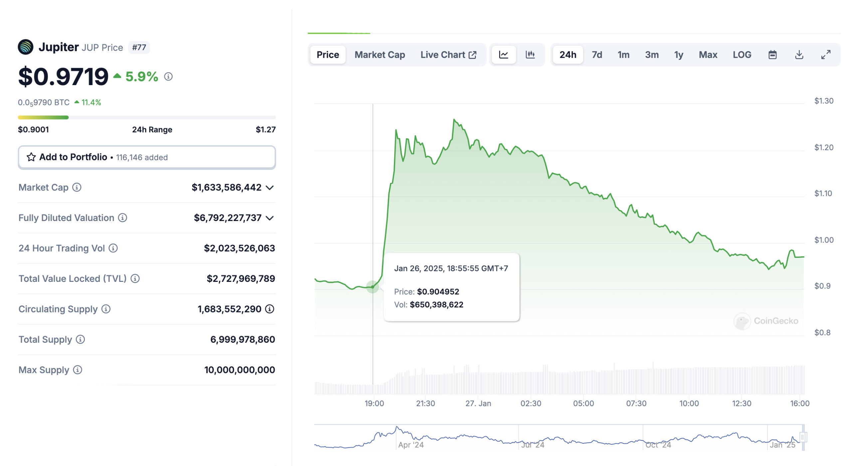Select Max time range

pyautogui.click(x=708, y=55)
